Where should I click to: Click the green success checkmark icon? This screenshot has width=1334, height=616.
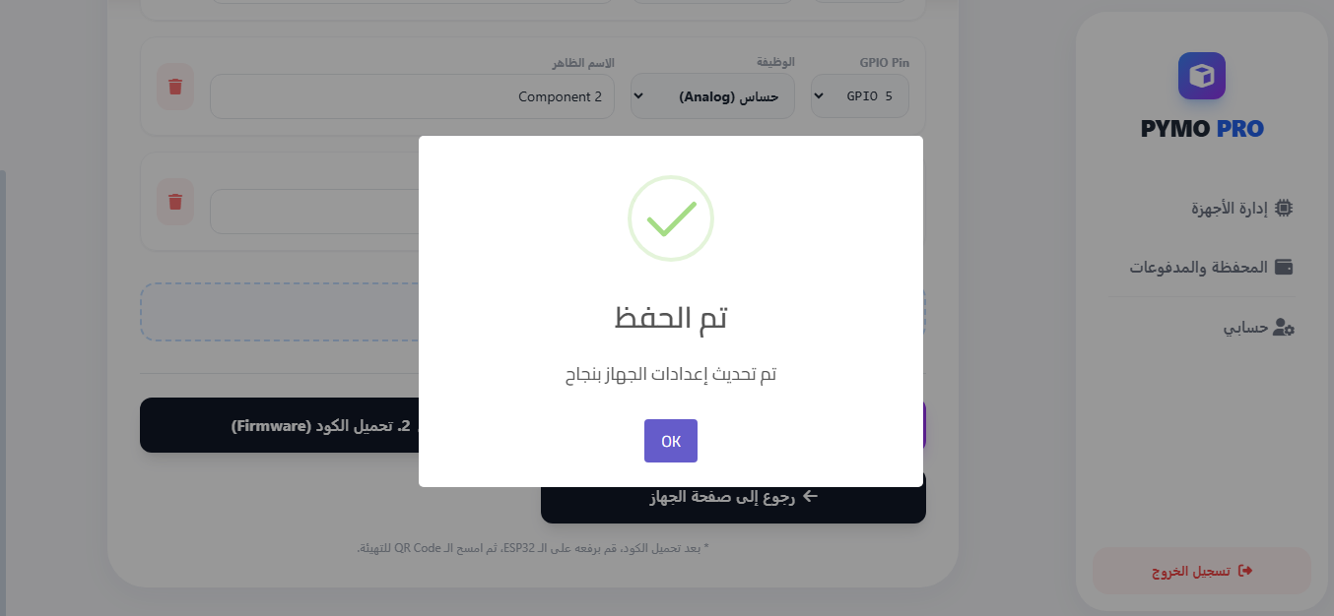point(671,218)
